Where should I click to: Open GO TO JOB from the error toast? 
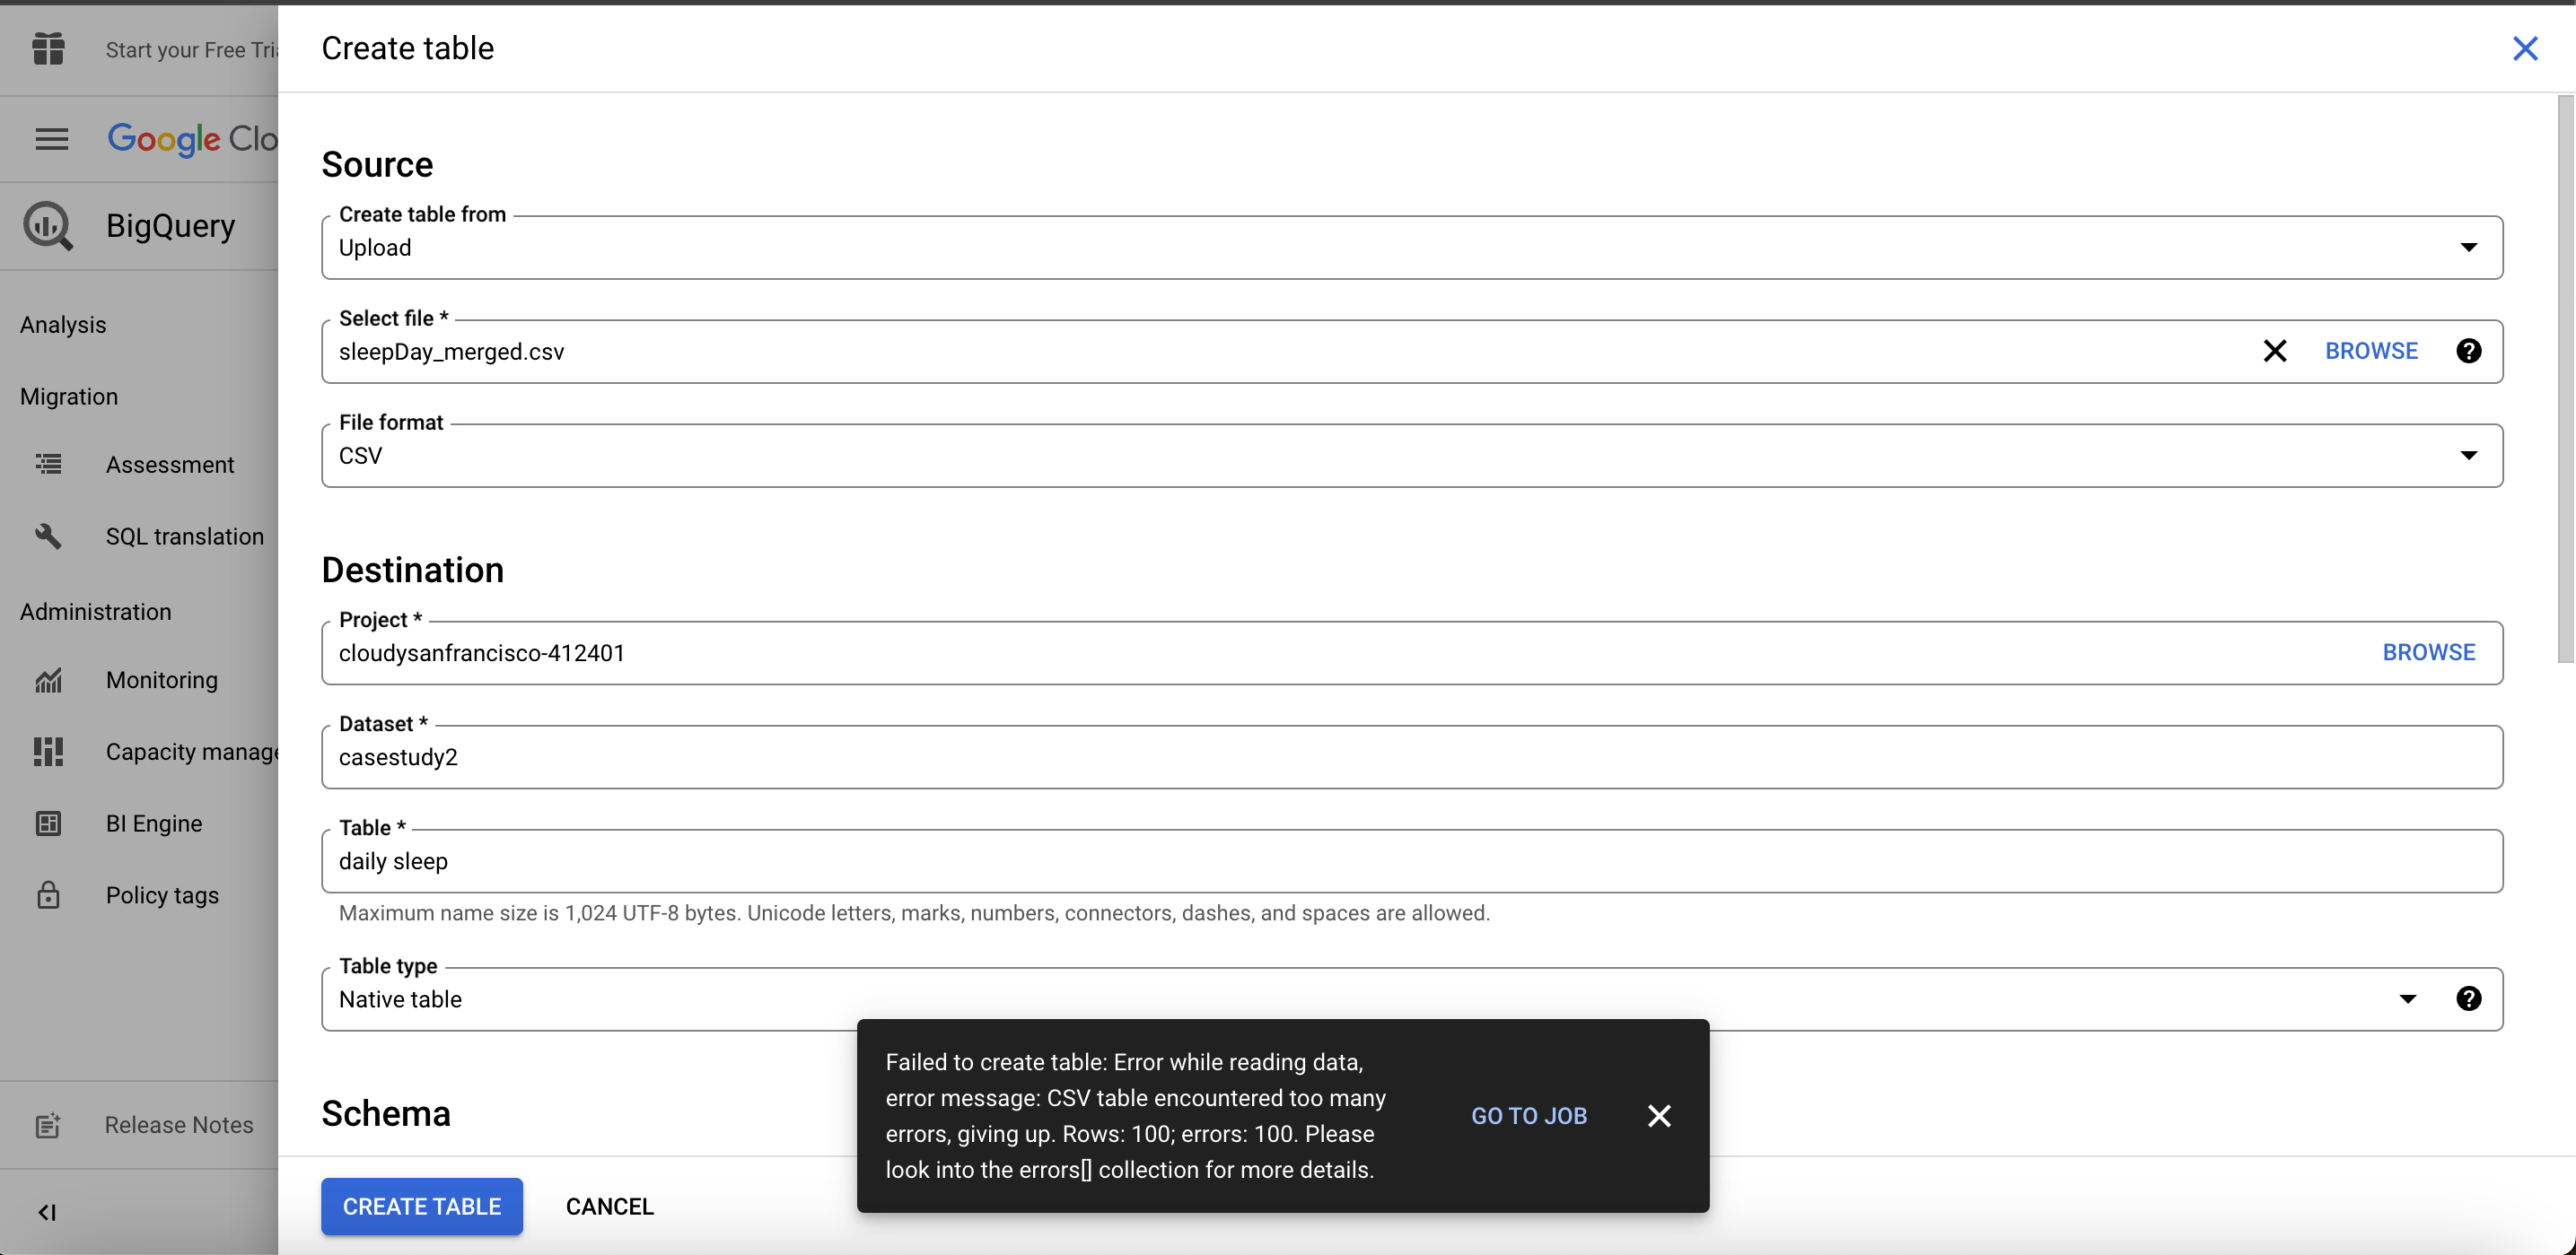(1529, 1115)
